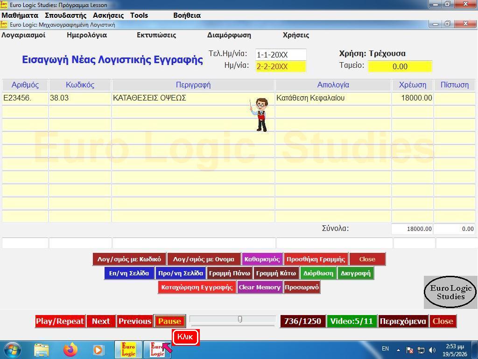
Task: Click the teacher cartoon character
Action: point(260,115)
